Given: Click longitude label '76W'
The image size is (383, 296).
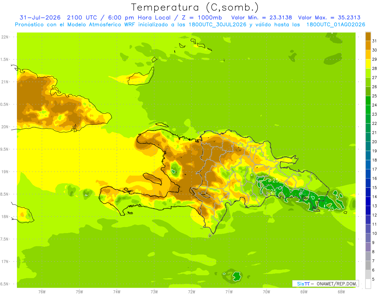Looking at the screenshot, I should tap(42, 292).
